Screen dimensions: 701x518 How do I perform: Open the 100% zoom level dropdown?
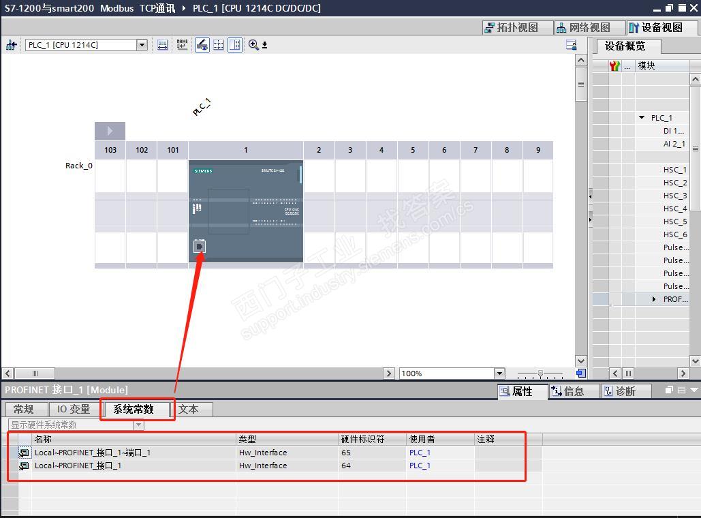pyautogui.click(x=499, y=373)
